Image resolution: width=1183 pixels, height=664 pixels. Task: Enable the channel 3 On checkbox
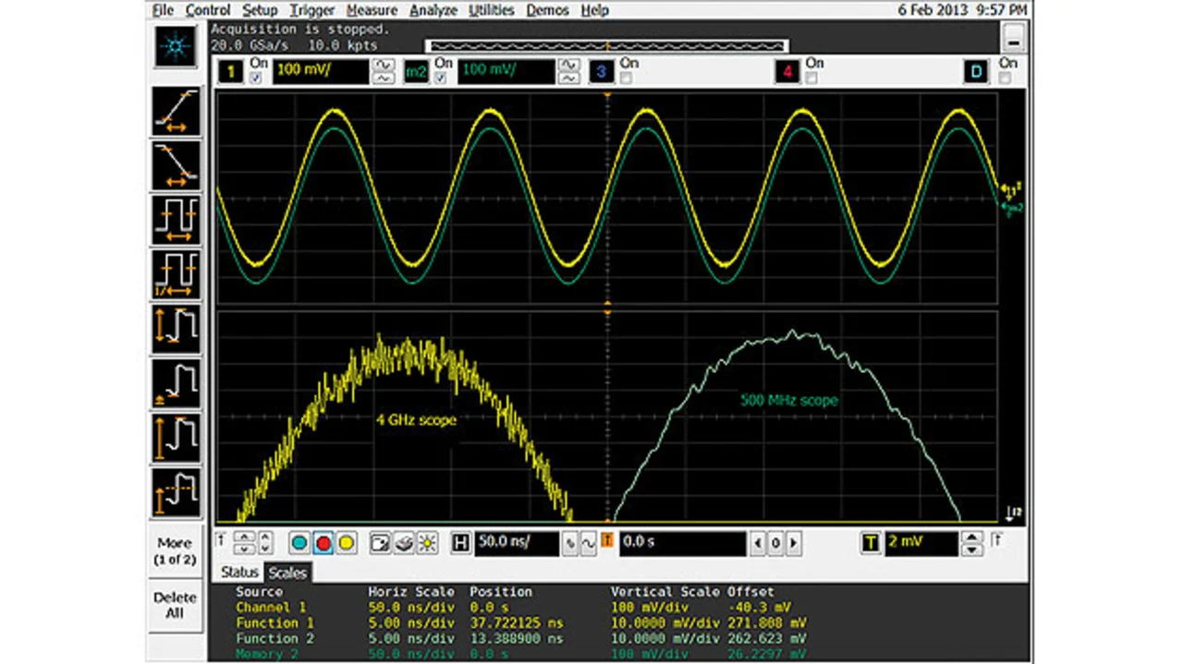coord(627,78)
